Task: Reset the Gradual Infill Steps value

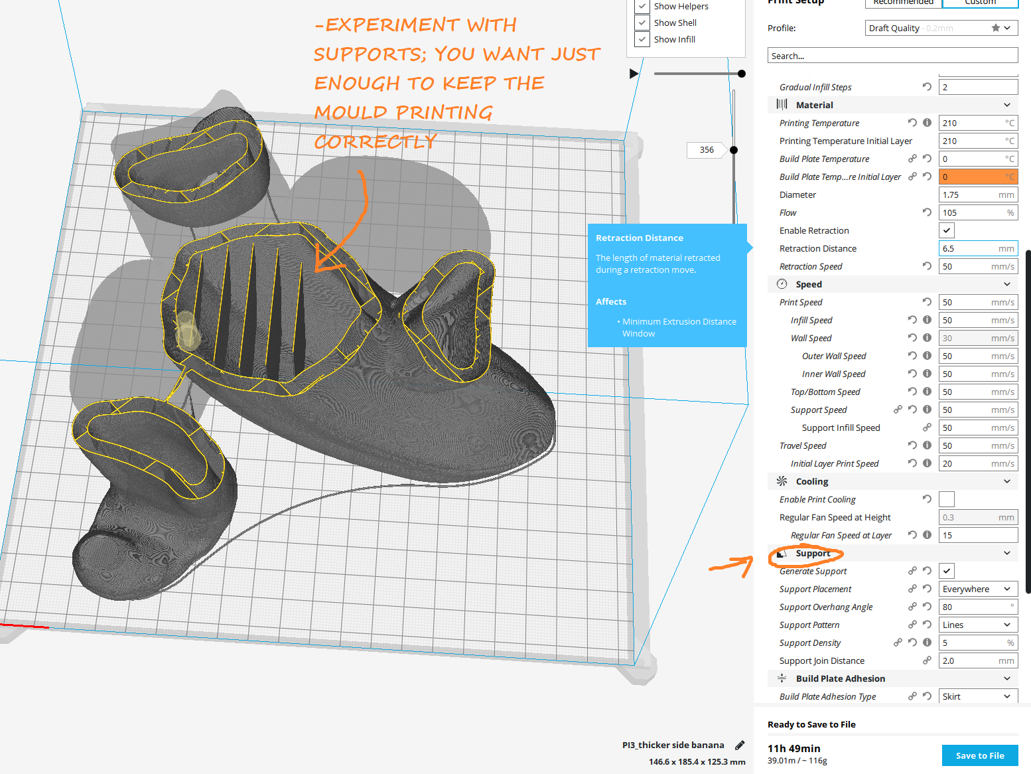Action: tap(927, 87)
